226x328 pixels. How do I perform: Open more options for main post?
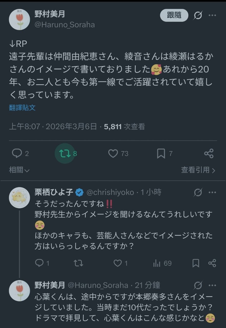tap(212, 16)
